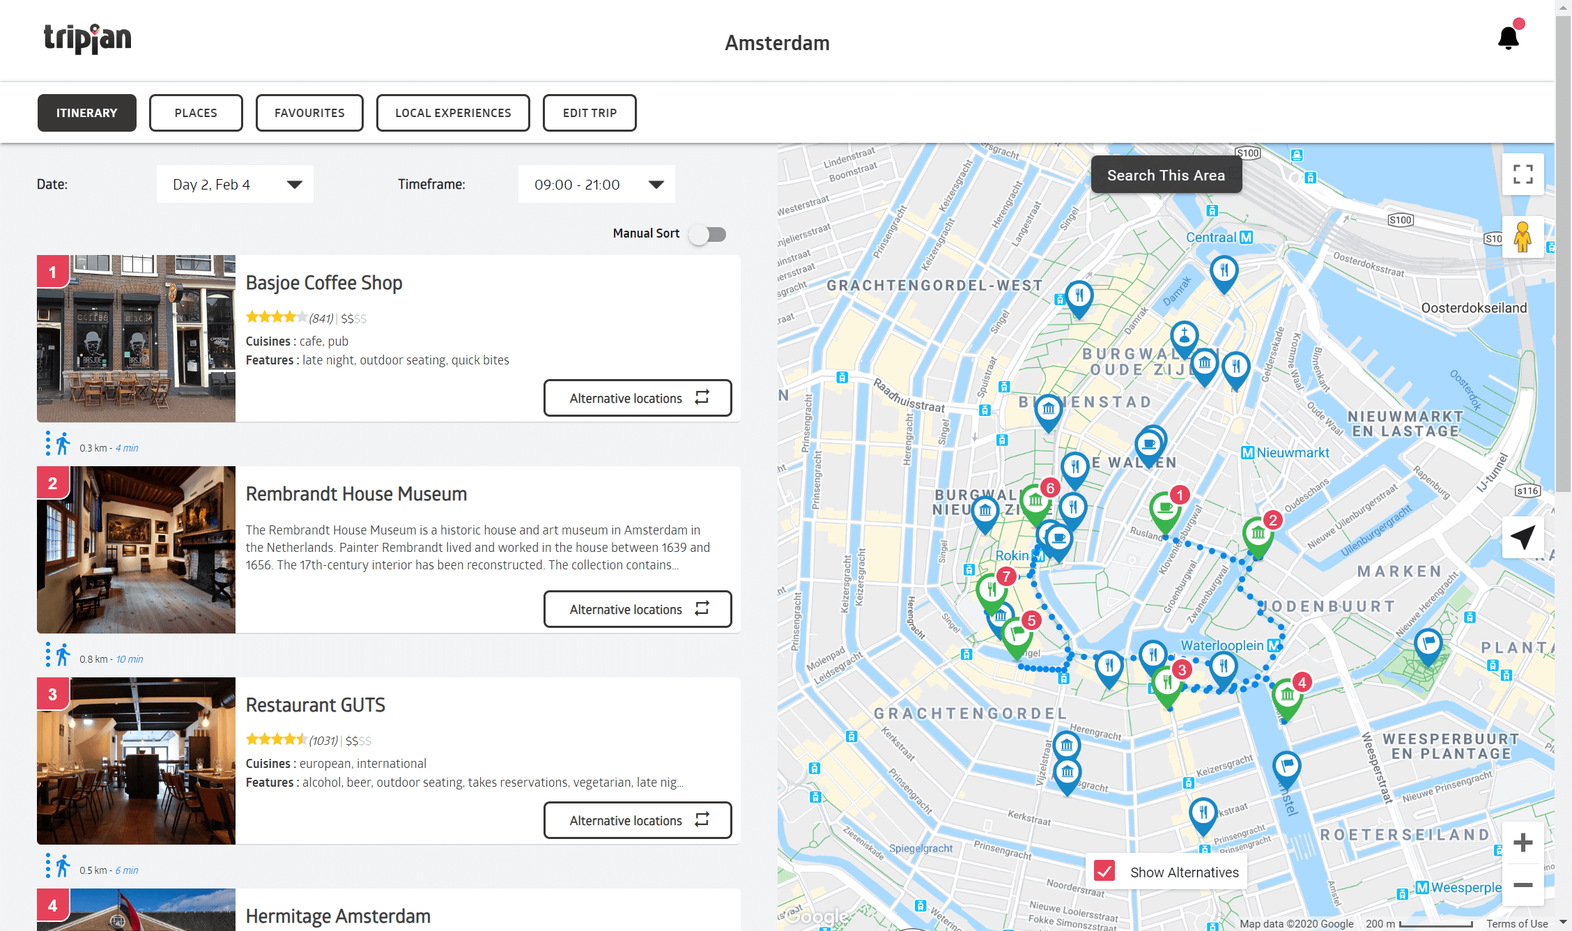The width and height of the screenshot is (1572, 931).
Task: Select blue restaurant pin near Kerkstraat
Action: 1203,815
